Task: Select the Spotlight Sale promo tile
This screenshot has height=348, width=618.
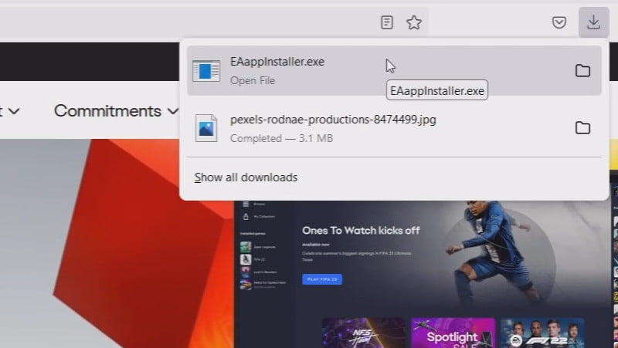Action: click(x=453, y=333)
